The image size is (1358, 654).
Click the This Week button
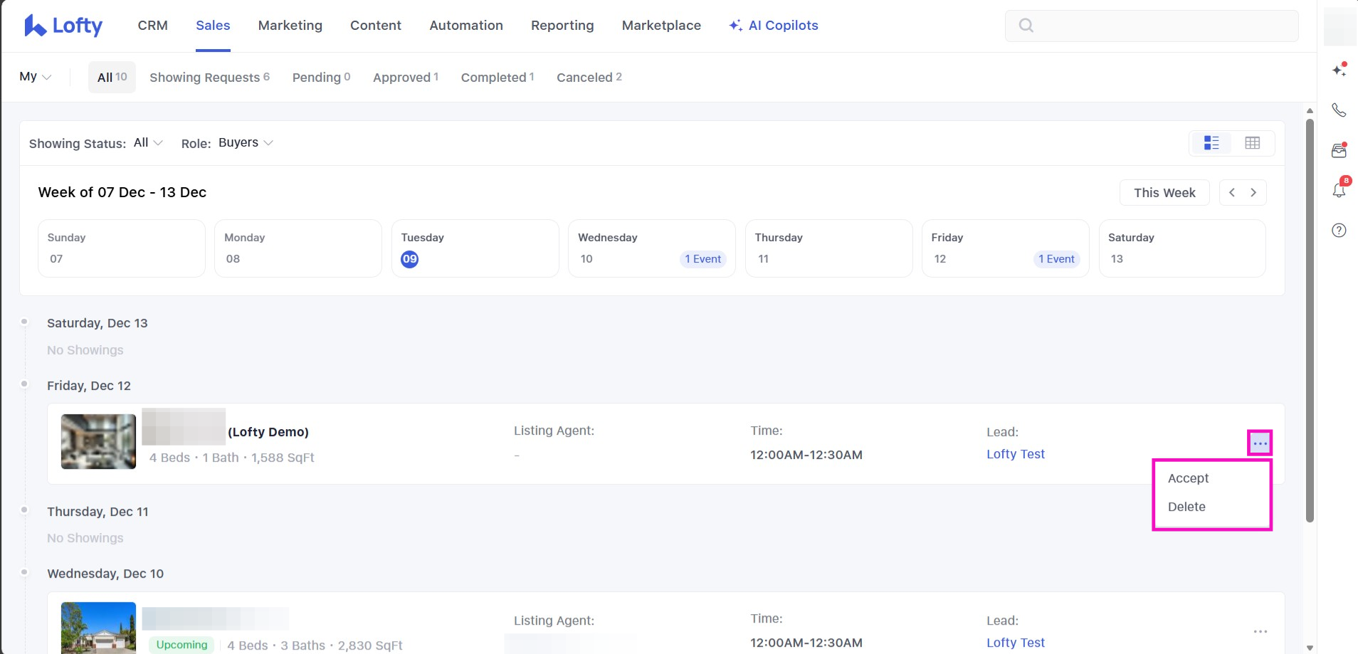click(1164, 193)
